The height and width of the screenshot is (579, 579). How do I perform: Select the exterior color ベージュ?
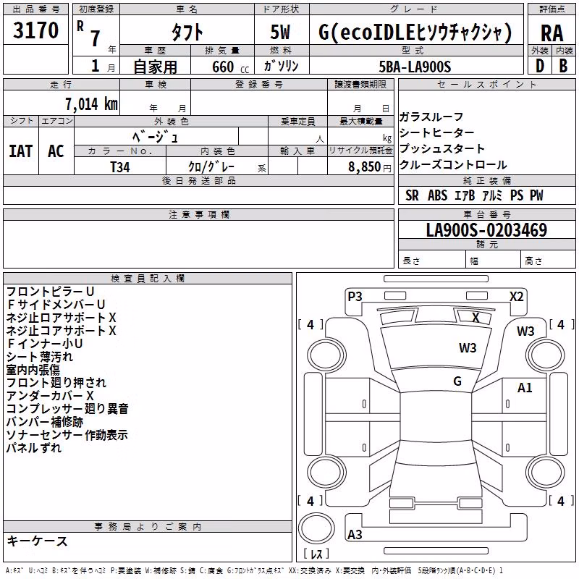(156, 137)
